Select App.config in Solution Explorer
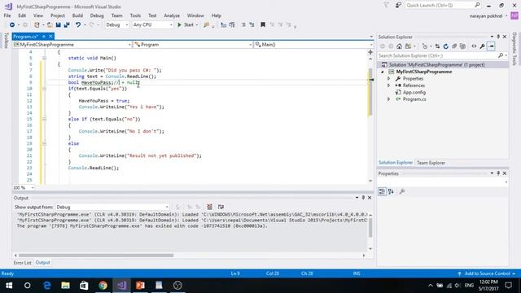 click(414, 92)
